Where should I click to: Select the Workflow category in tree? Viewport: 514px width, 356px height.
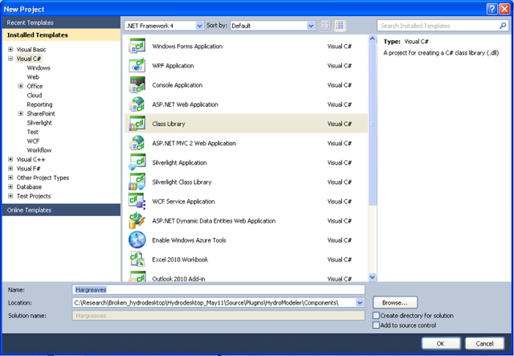pyautogui.click(x=39, y=150)
